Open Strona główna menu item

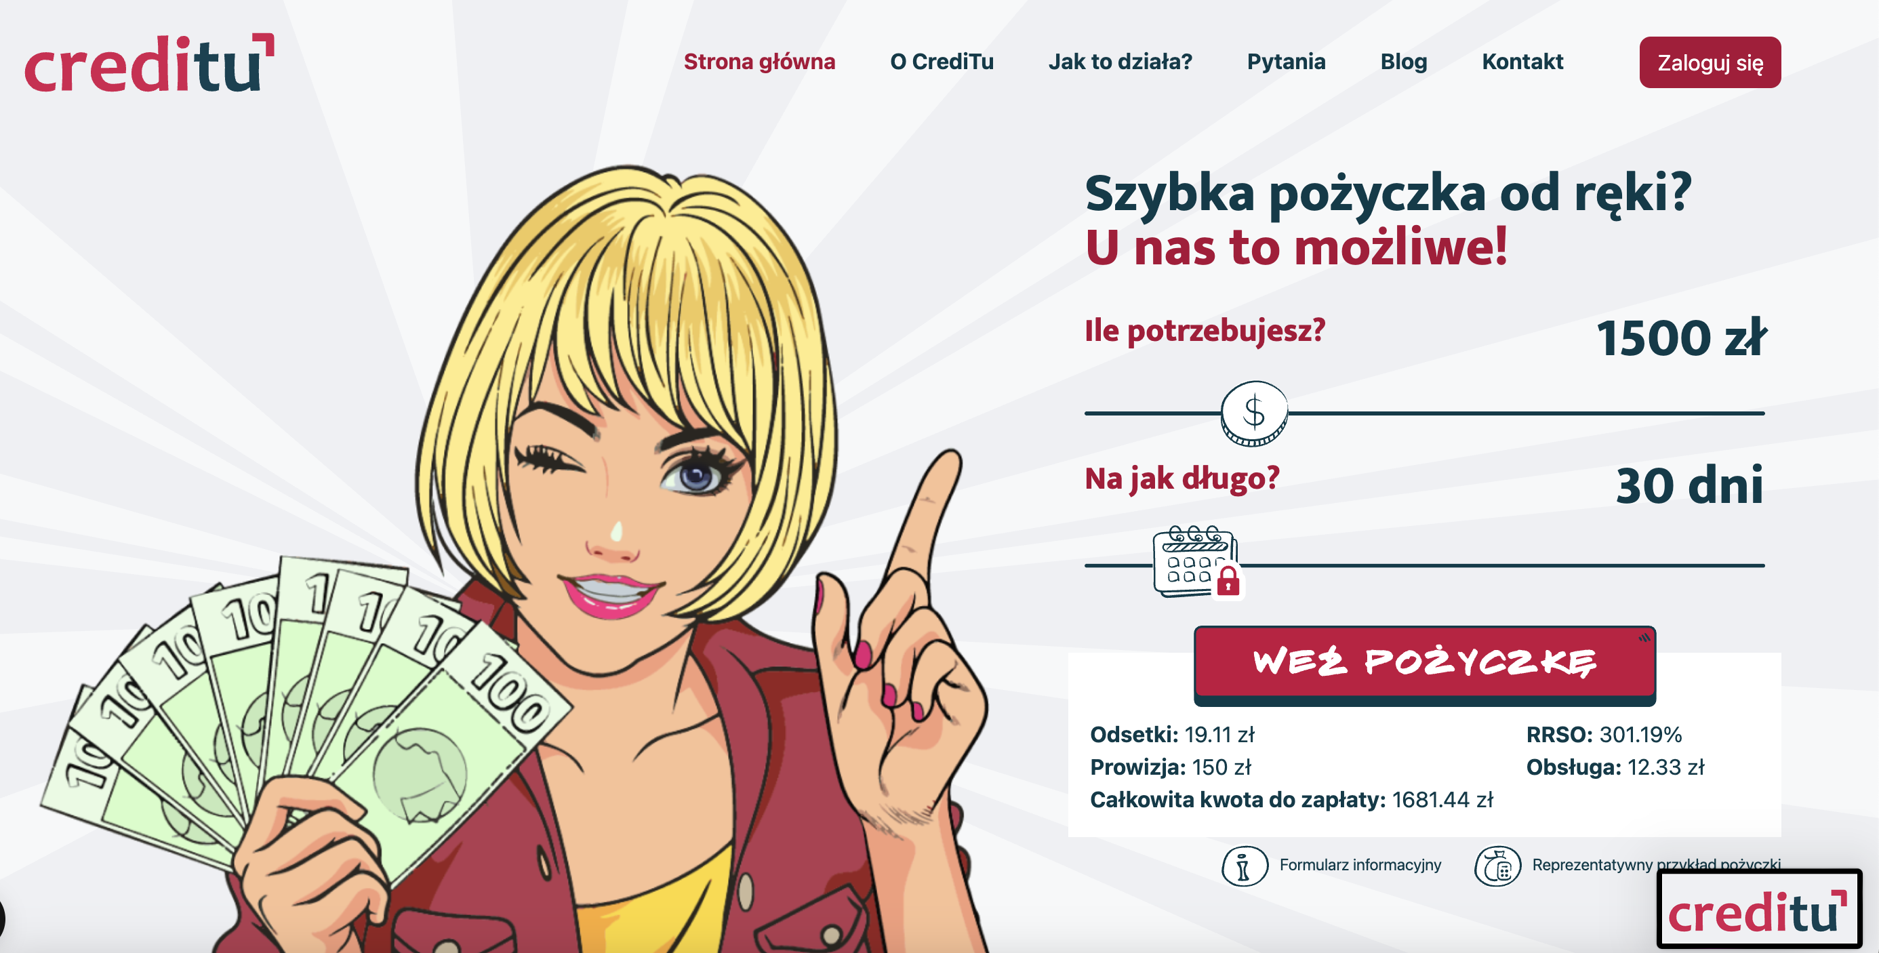pyautogui.click(x=759, y=62)
